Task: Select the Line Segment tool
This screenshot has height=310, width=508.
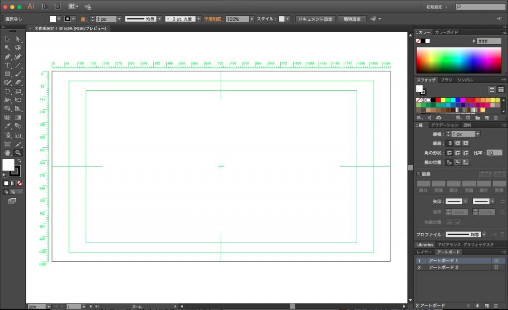Action: (x=18, y=65)
